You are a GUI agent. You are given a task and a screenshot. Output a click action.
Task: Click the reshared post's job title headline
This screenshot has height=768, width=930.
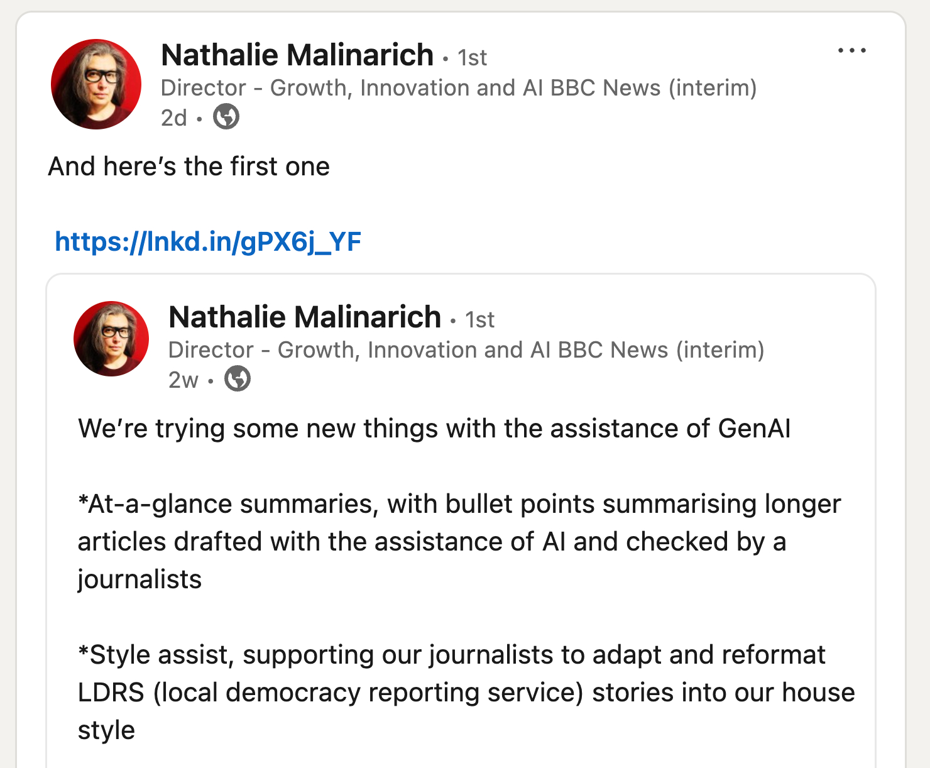466,350
